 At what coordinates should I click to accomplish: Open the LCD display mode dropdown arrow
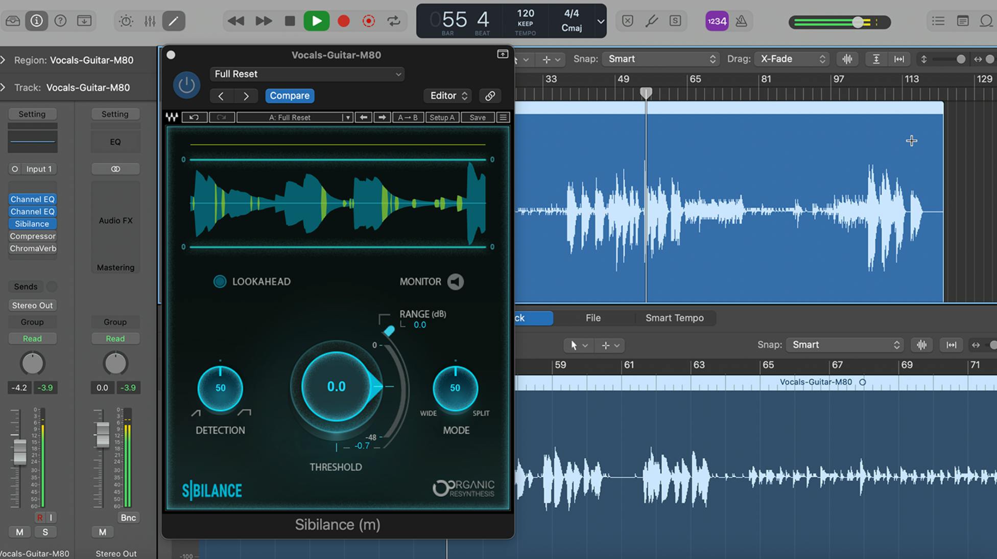[x=601, y=21]
